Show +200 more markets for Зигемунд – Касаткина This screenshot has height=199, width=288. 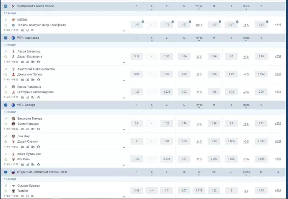click(278, 56)
